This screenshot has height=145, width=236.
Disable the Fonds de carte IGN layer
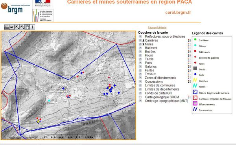point(140,93)
